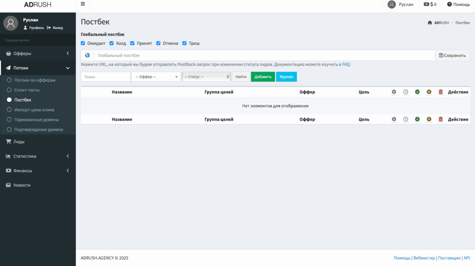Click green checkmark icon in top header
The width and height of the screenshot is (475, 266).
(x=417, y=92)
